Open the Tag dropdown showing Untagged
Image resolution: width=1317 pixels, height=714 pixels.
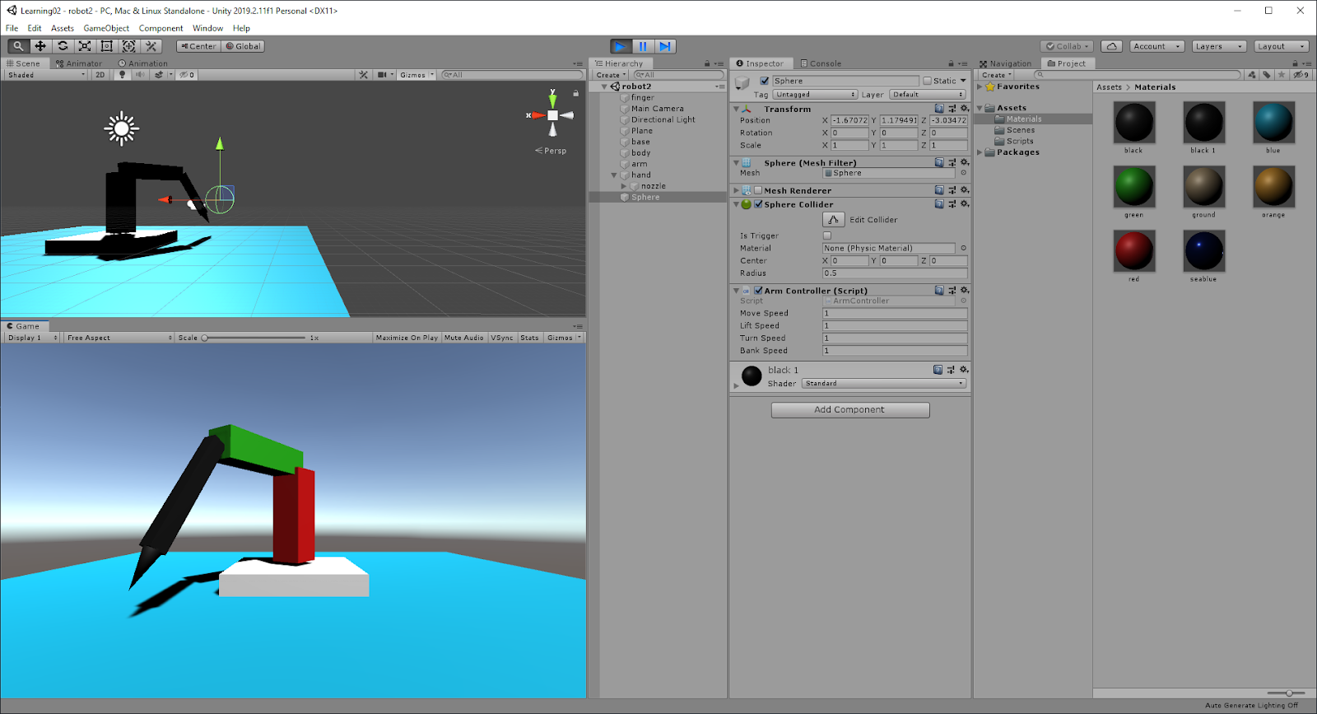pos(815,95)
